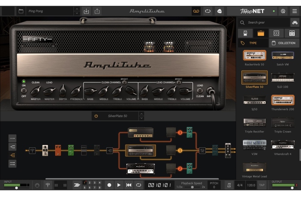Screen dimensions: 301x197
Task: Select the orange pedal in chain
Action: (x=58, y=150)
